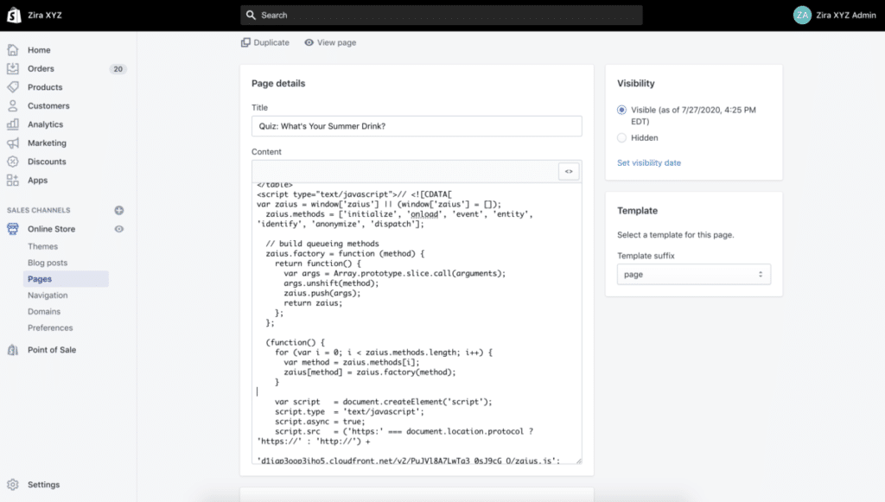The height and width of the screenshot is (502, 885).
Task: Open the Analytics section
Action: [x=45, y=124]
